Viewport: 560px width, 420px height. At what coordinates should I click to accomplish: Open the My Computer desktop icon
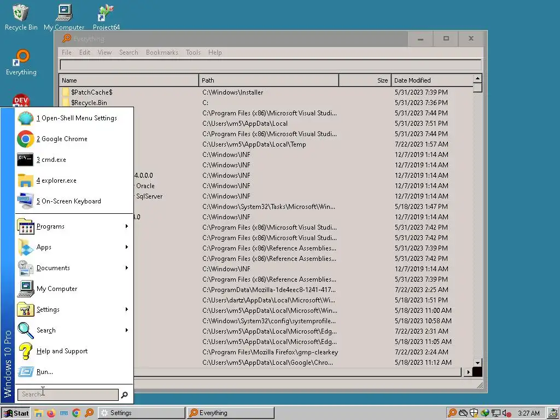coord(64,17)
